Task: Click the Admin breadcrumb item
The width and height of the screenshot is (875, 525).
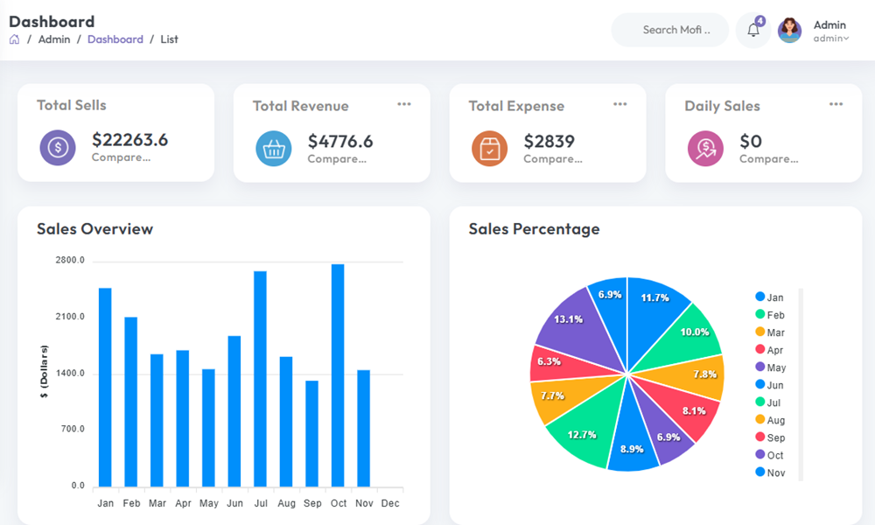Action: click(54, 39)
